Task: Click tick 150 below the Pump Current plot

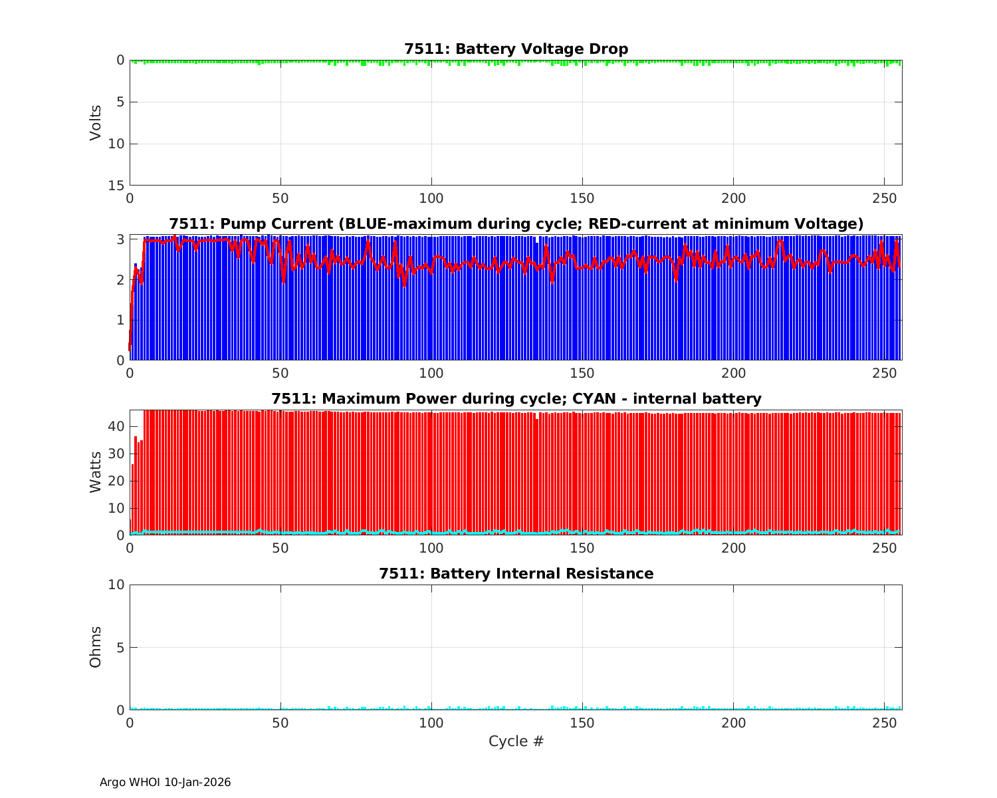Action: 582,373
